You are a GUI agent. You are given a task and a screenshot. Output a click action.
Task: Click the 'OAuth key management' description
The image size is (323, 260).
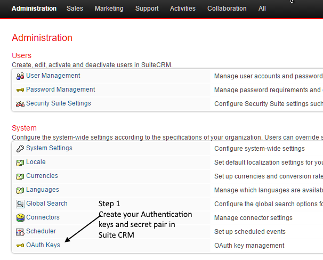[249, 246]
